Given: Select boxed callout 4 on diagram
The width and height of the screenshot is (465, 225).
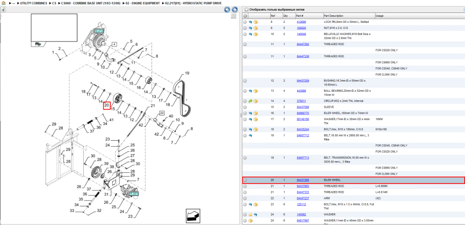Looking at the screenshot, I should coord(114,44).
